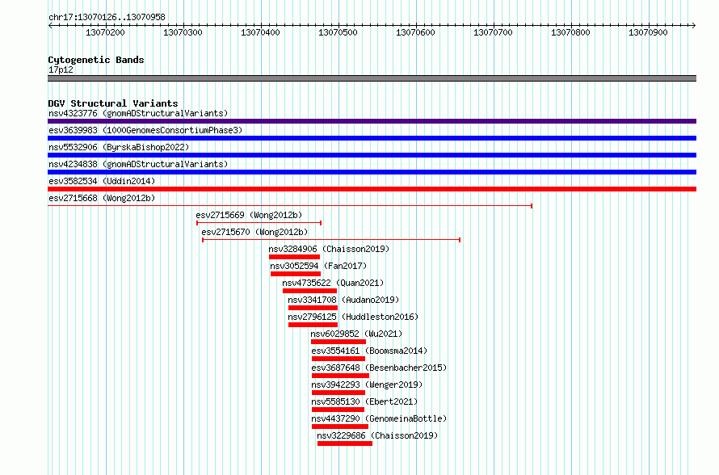The height and width of the screenshot is (475, 719).
Task: Open the nsv4437290 GenomeinaBottle label
Action: click(x=379, y=418)
